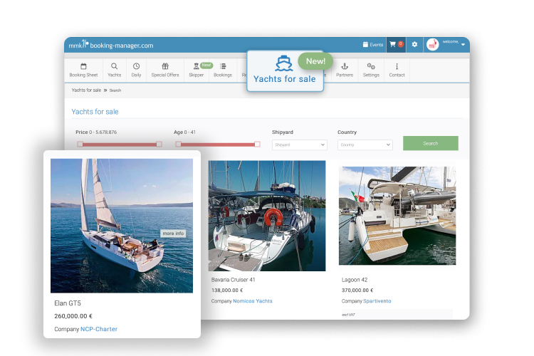Click the Age range slider left handle
534x356 pixels.
tap(178, 144)
